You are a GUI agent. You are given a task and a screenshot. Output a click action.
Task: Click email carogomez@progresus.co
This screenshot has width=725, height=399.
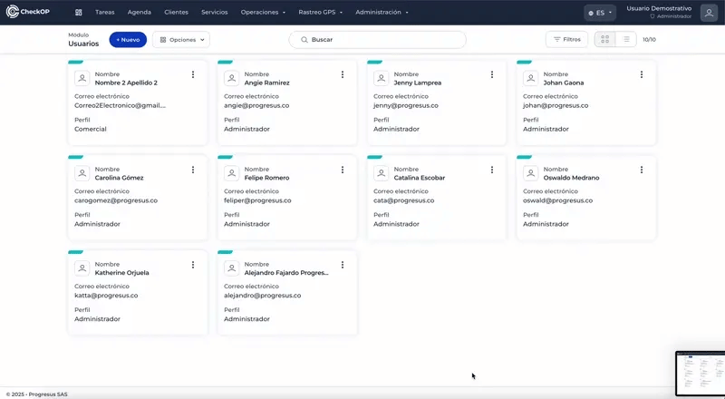116,200
